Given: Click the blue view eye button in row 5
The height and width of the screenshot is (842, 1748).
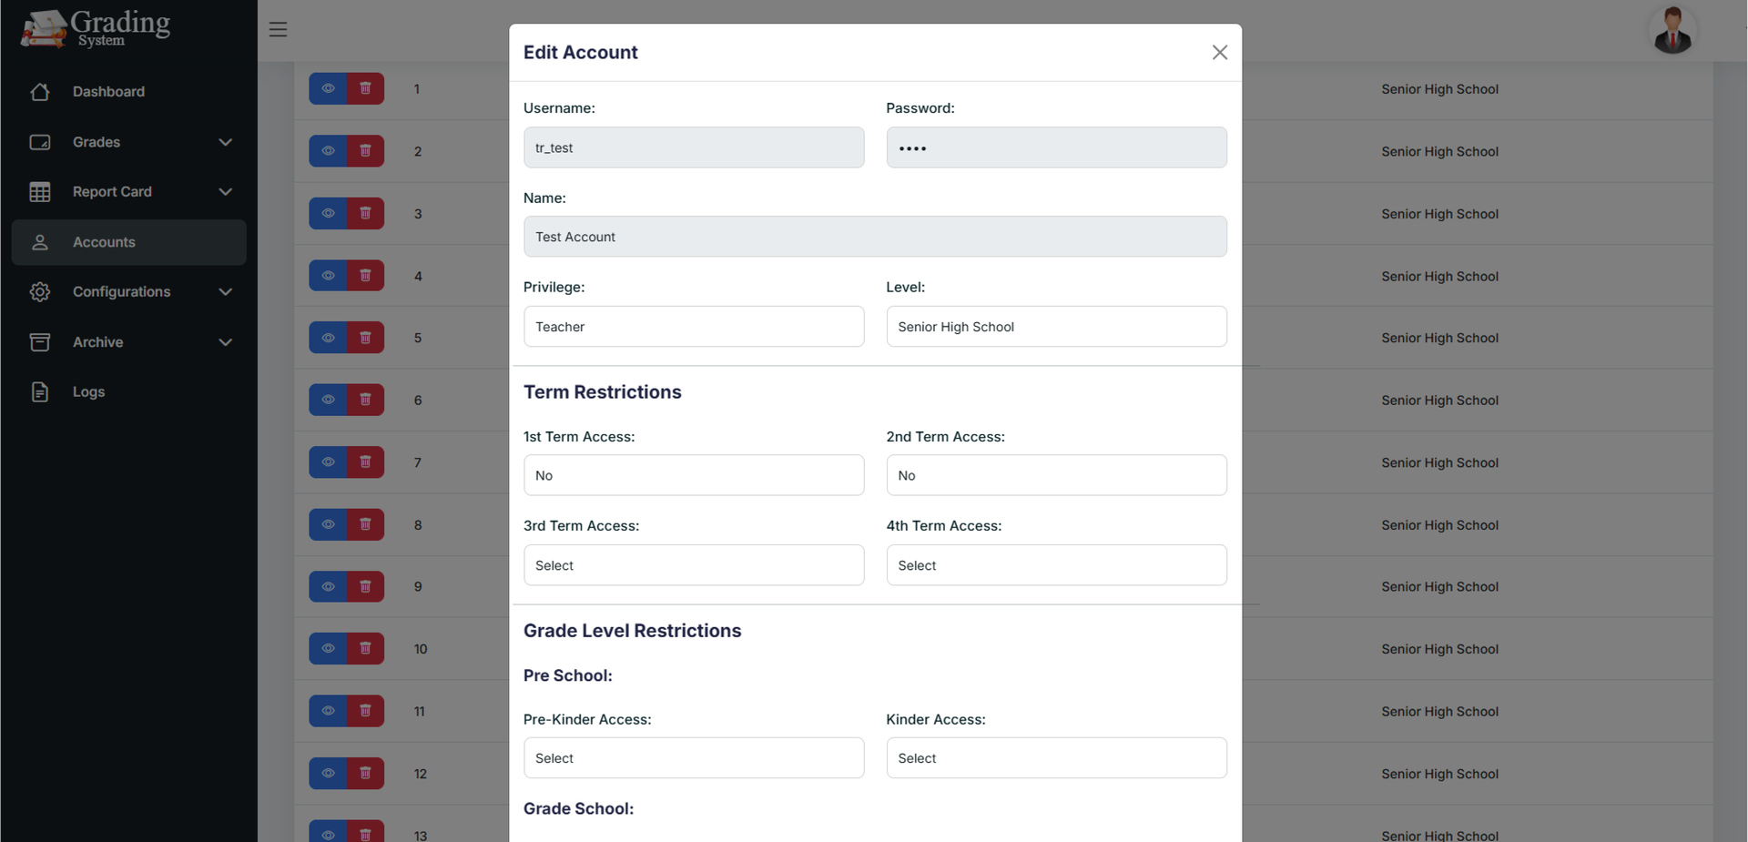Looking at the screenshot, I should coord(328,338).
